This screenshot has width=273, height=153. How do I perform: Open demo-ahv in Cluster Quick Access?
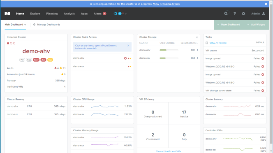pyautogui.click(x=102, y=58)
